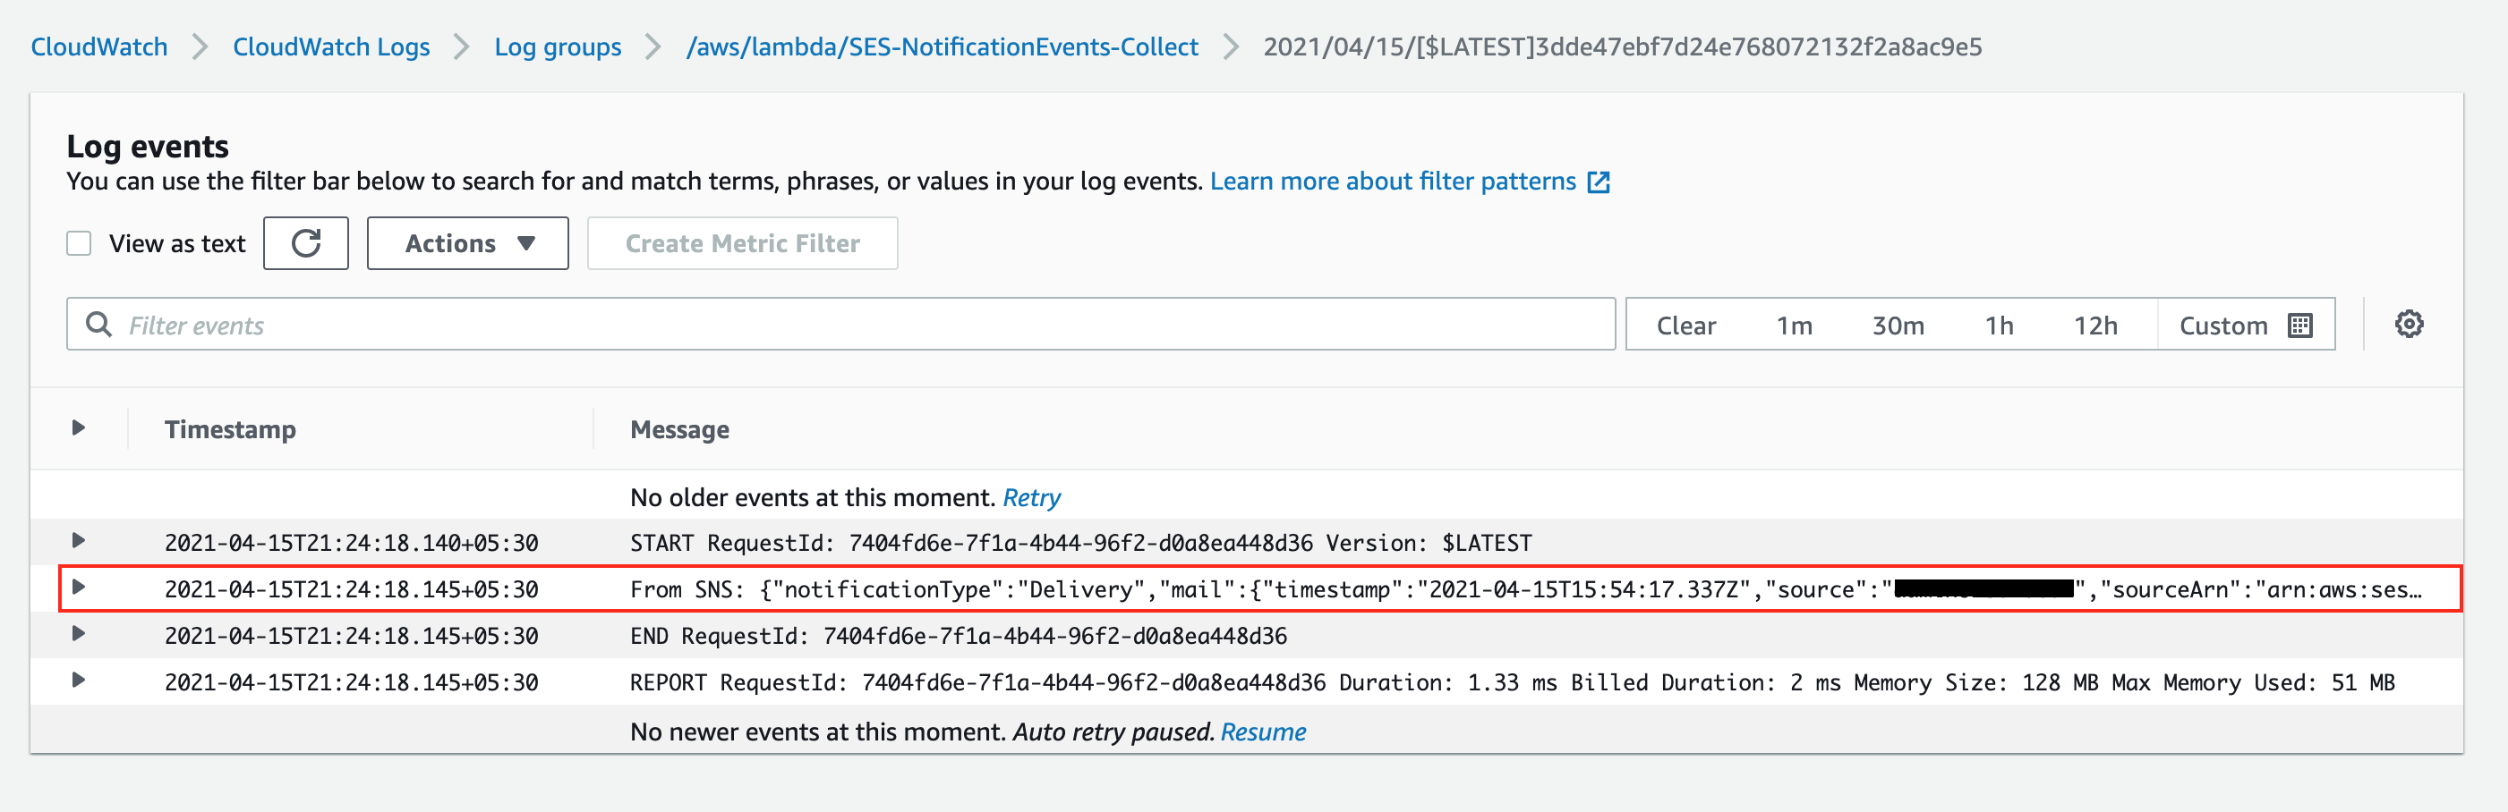Viewport: 2508px width, 812px height.
Task: Click the external link icon beside filter patterns
Action: point(1599,182)
